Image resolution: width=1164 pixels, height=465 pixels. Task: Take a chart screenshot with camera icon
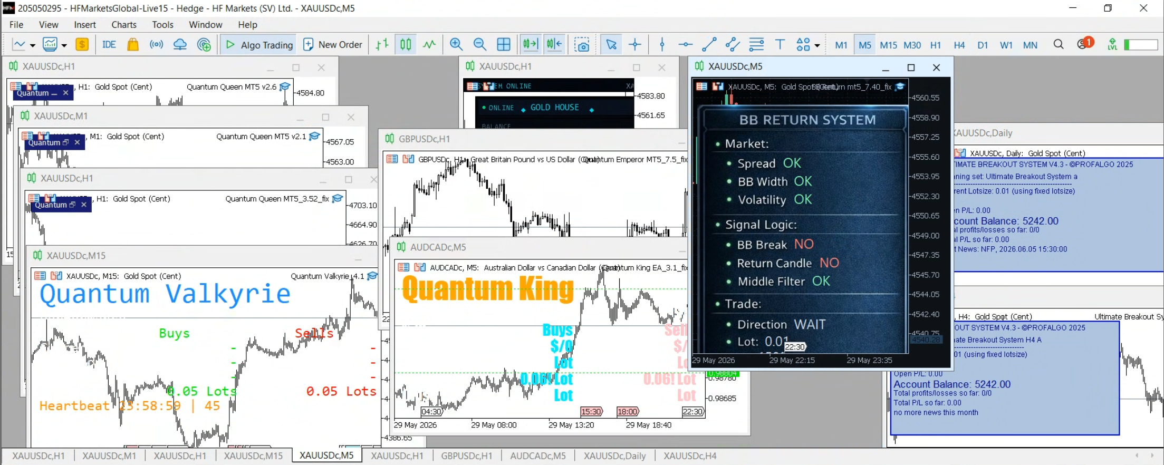(582, 45)
